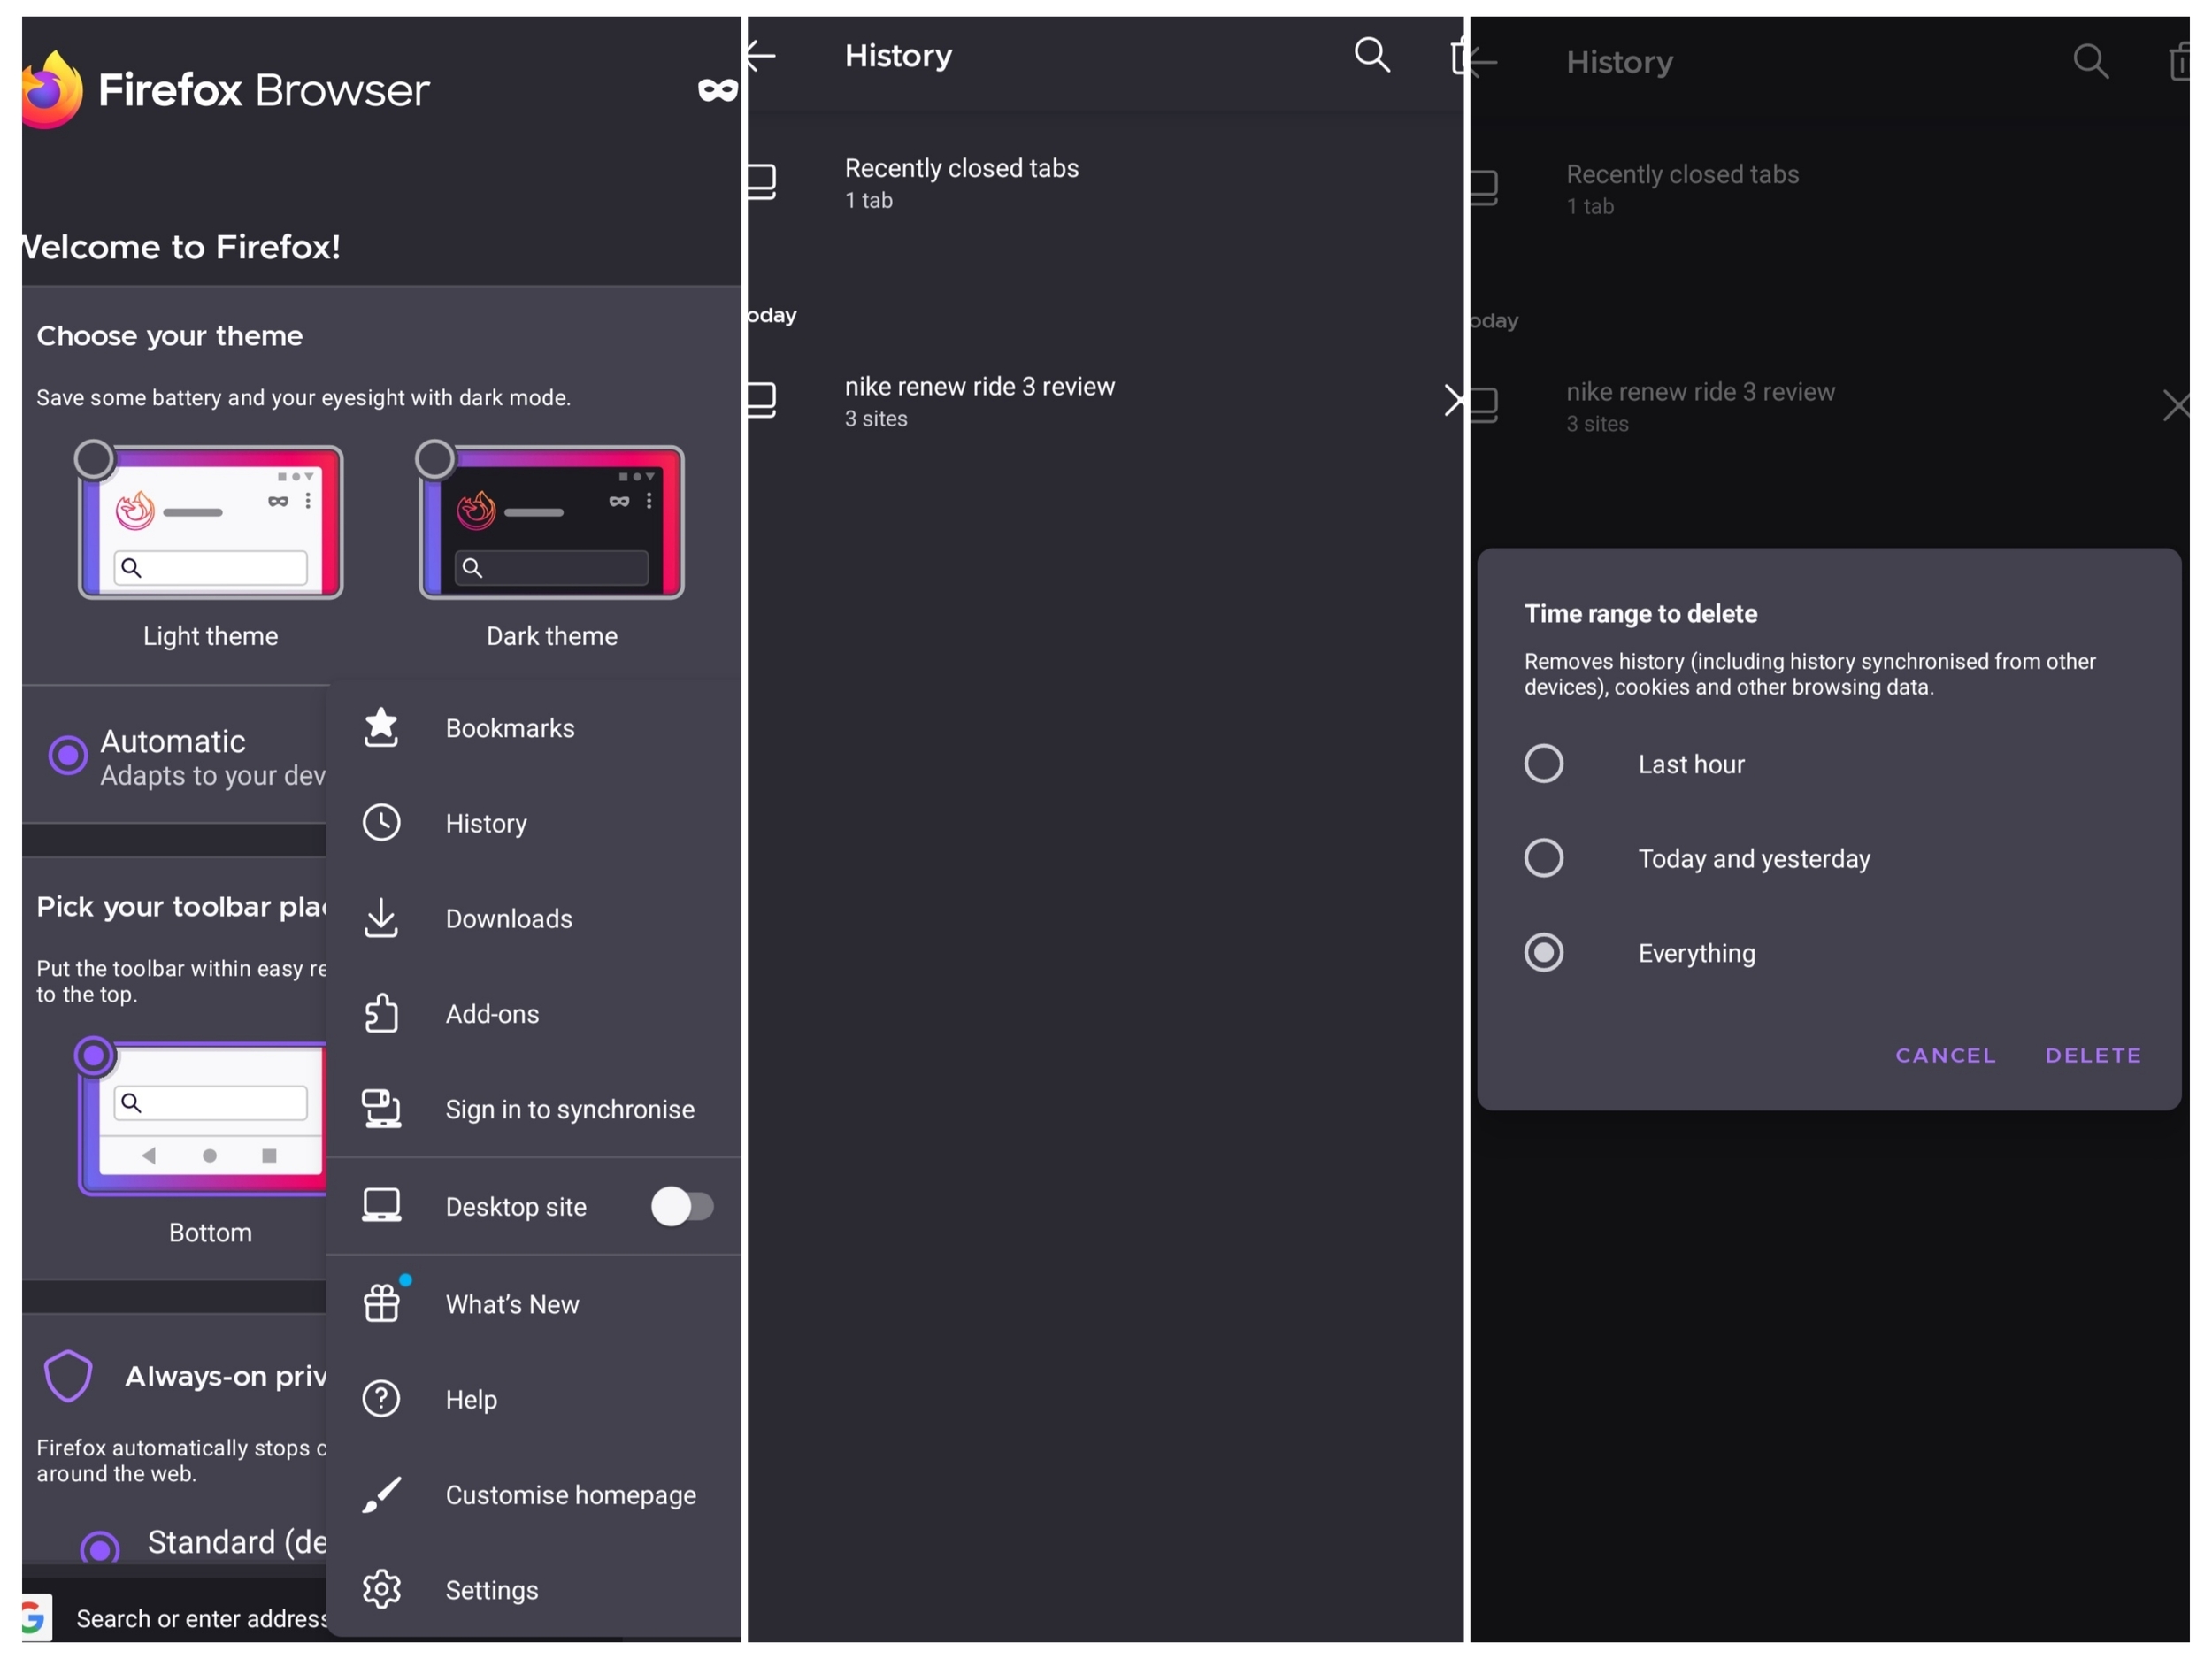Open Bookmarks from the menu
This screenshot has width=2212, height=1659.
click(x=534, y=728)
